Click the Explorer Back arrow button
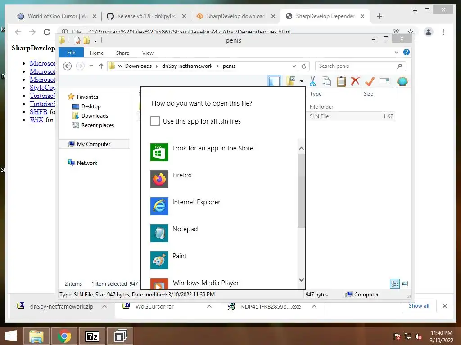461x345 pixels. point(68,66)
